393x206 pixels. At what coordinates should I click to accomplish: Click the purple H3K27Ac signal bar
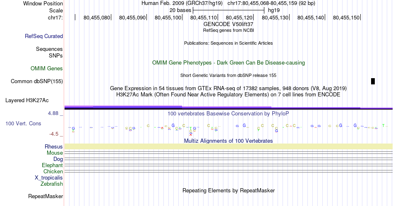[x=228, y=108]
